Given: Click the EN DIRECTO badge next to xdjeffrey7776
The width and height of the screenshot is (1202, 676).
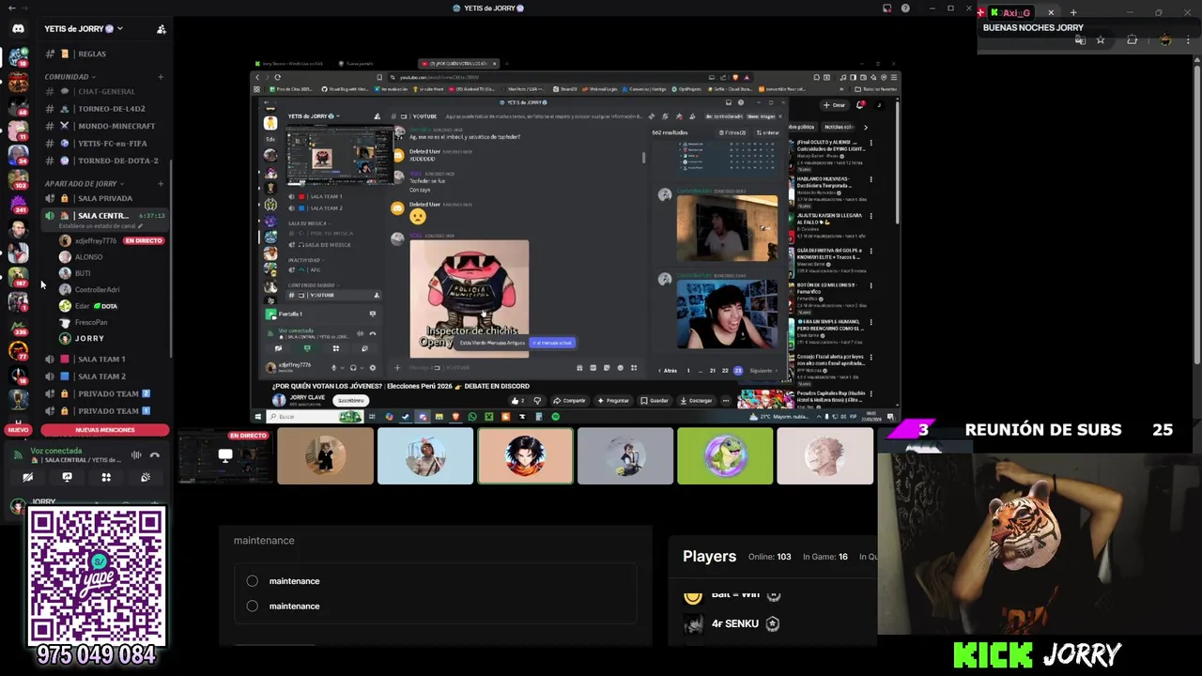Looking at the screenshot, I should click(144, 240).
